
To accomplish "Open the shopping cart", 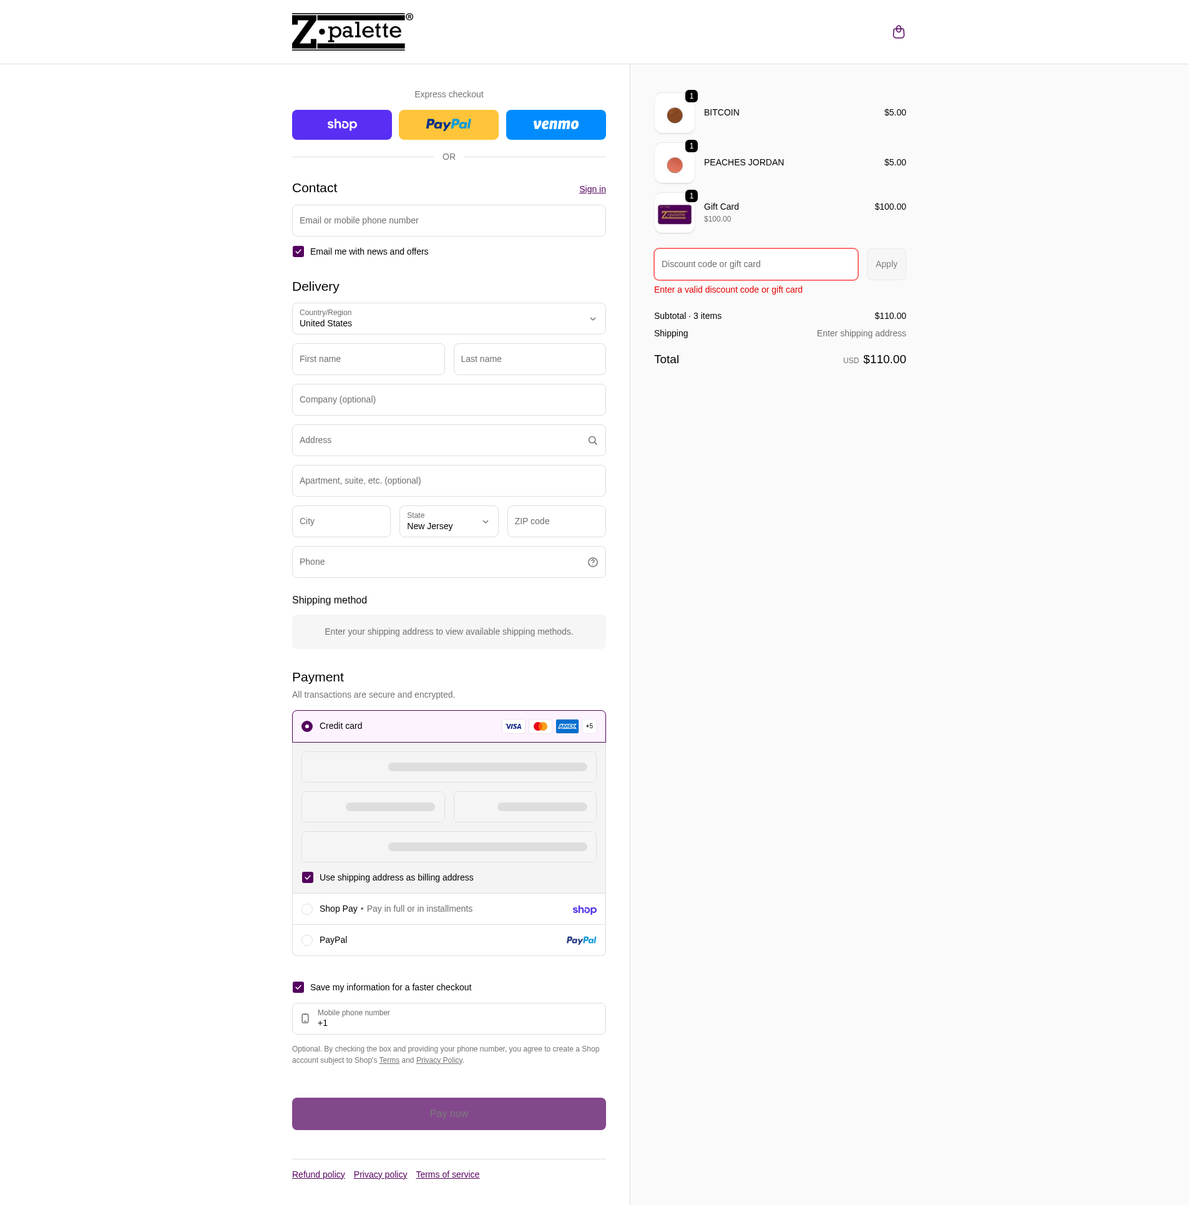I will (898, 31).
